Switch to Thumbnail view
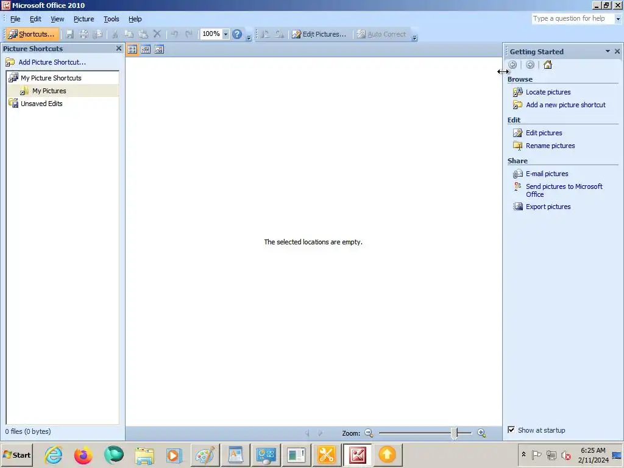 (x=132, y=49)
